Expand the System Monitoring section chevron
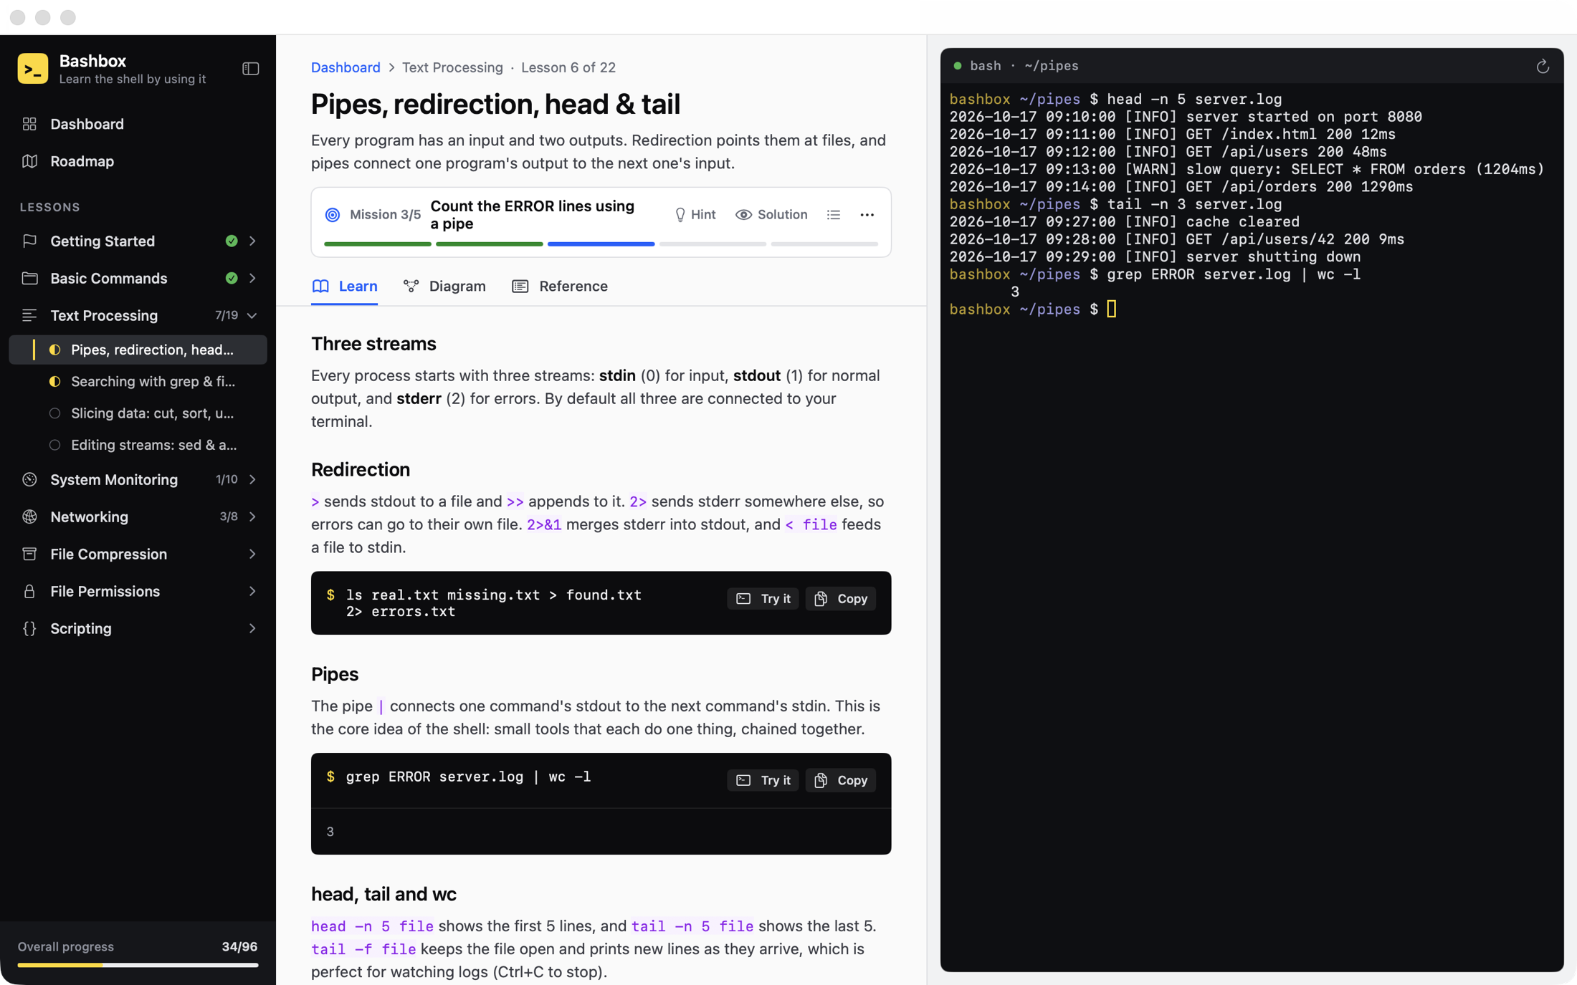The image size is (1577, 985). coord(252,479)
